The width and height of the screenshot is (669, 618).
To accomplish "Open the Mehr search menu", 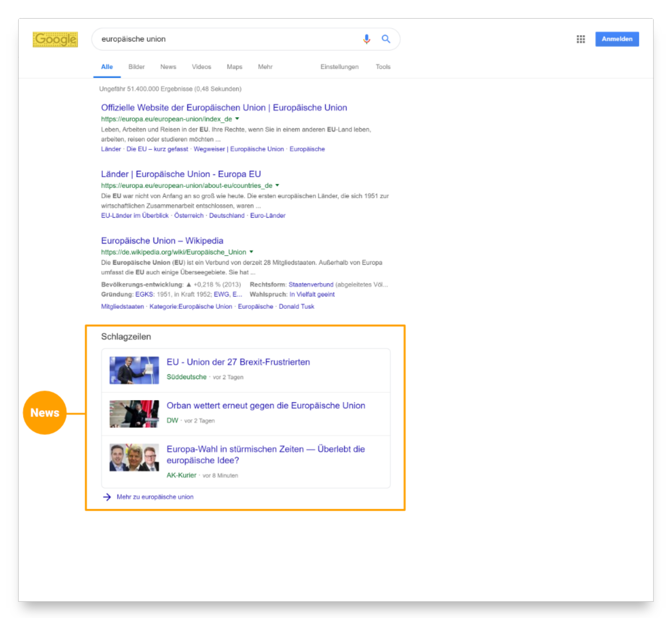I will (x=265, y=67).
